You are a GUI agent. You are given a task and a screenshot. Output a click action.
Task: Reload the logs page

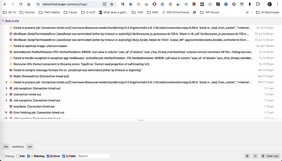[x=21, y=4]
